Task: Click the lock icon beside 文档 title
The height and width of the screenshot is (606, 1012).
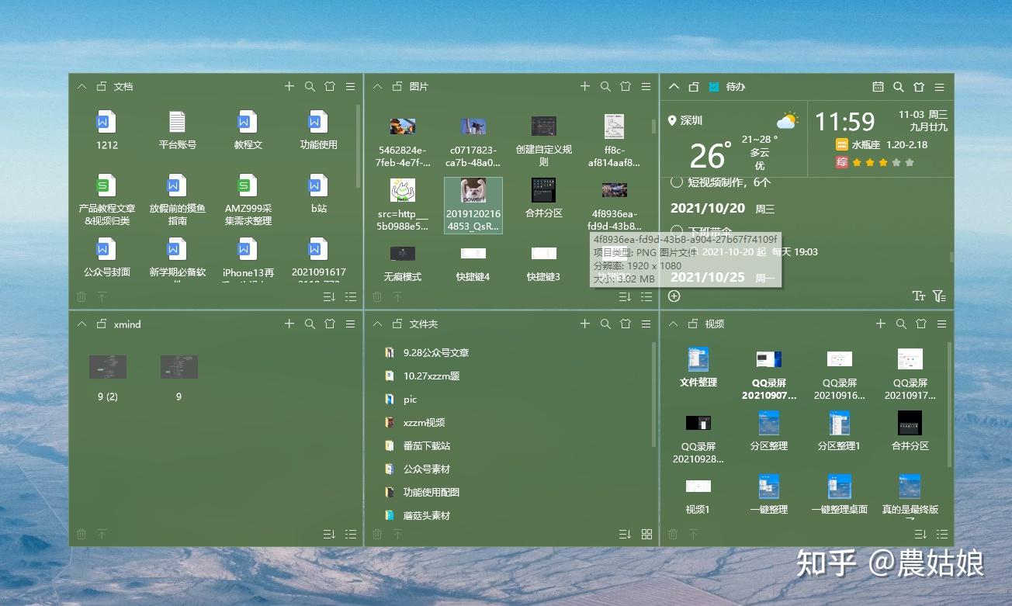Action: (101, 87)
